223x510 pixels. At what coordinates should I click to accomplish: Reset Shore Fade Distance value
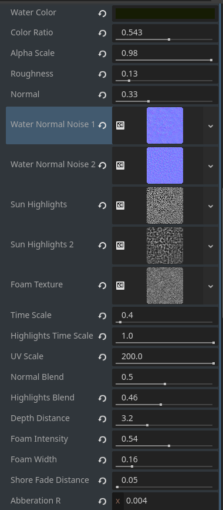point(102,481)
